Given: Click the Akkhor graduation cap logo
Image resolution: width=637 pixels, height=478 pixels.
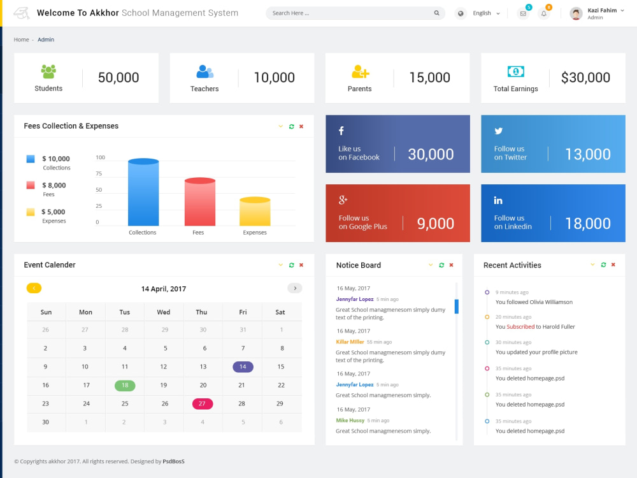Looking at the screenshot, I should [22, 13].
